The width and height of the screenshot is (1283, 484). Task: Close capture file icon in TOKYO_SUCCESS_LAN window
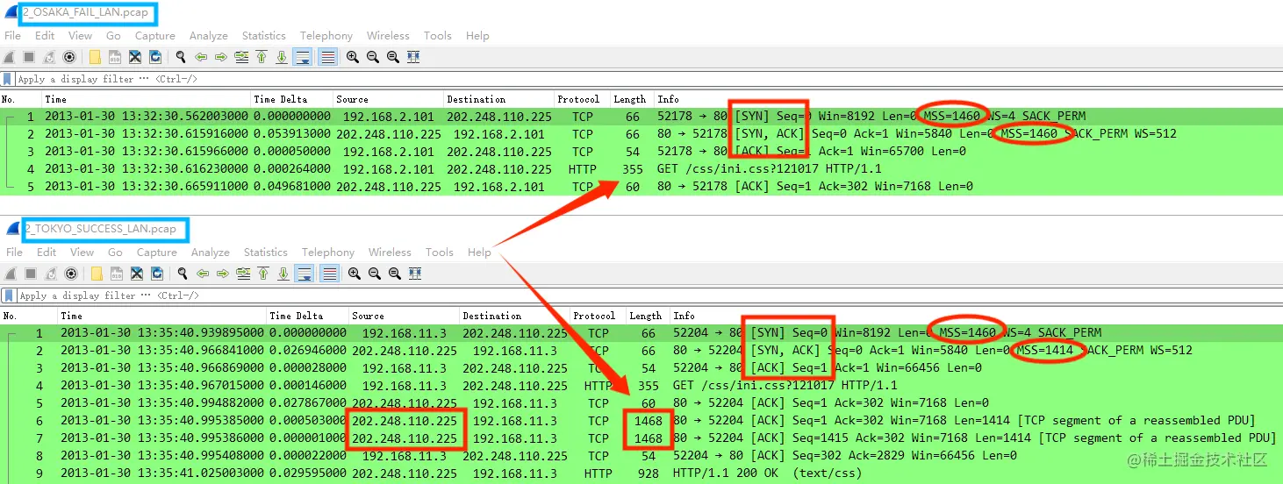(x=137, y=274)
